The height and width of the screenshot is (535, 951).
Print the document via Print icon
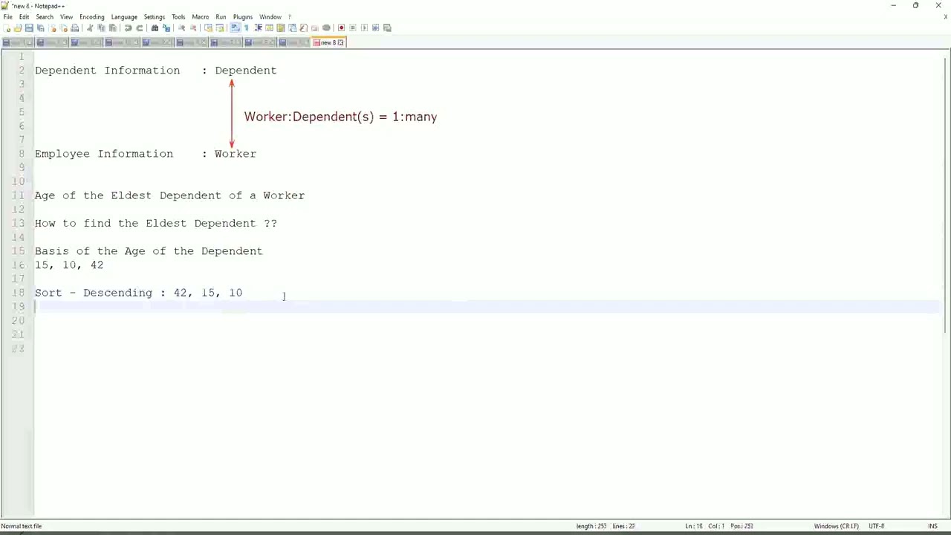tap(74, 27)
